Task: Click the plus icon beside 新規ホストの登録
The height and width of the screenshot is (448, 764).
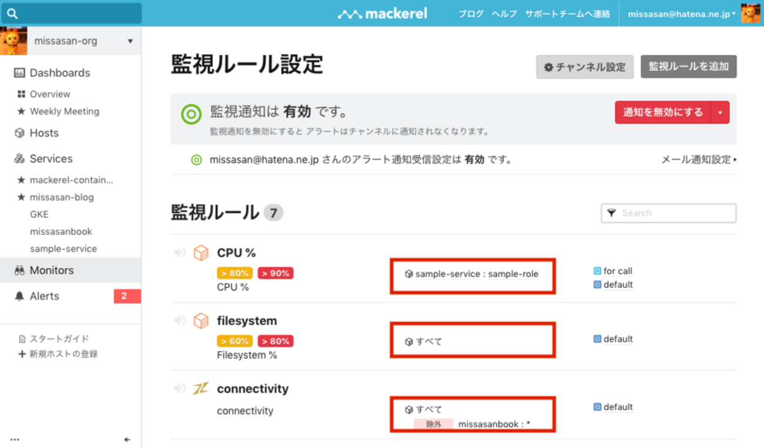Action: 22,354
